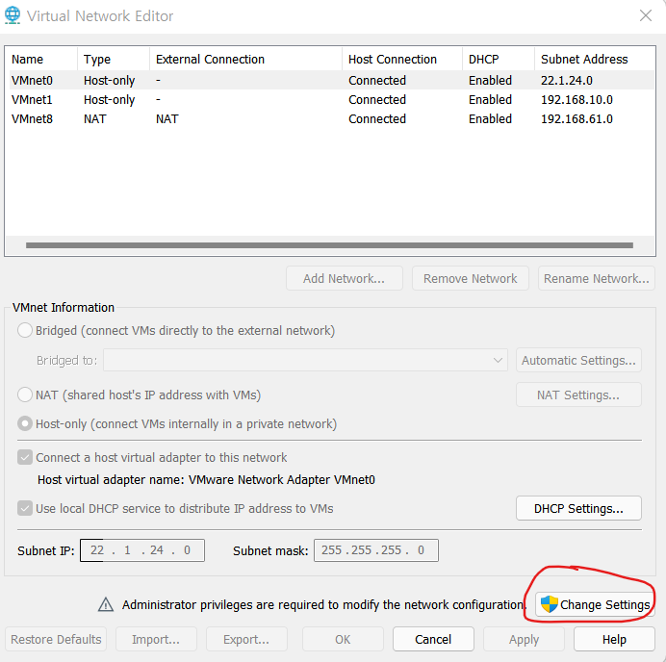The image size is (666, 662).
Task: Click the OK button
Action: click(343, 639)
